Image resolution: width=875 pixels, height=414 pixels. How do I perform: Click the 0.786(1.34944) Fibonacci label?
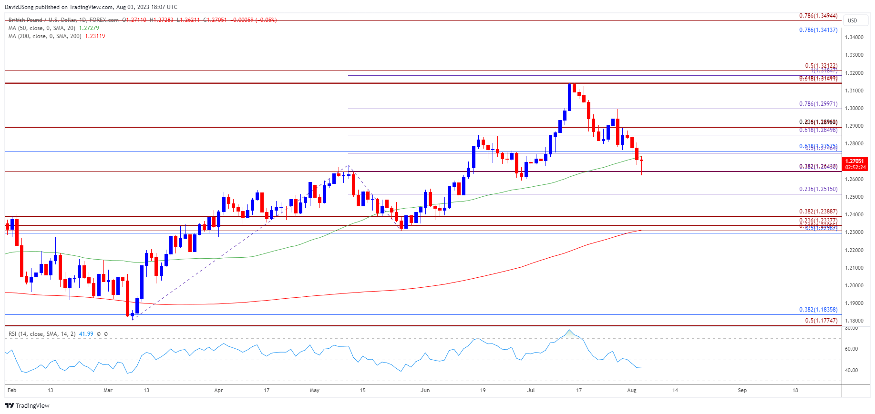point(818,16)
